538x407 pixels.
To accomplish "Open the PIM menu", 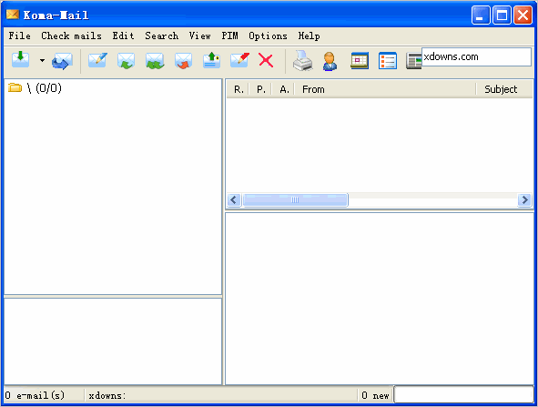I will tap(229, 36).
